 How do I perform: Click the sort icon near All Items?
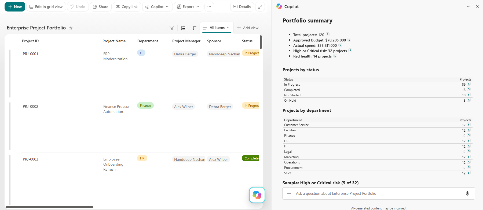(194, 28)
